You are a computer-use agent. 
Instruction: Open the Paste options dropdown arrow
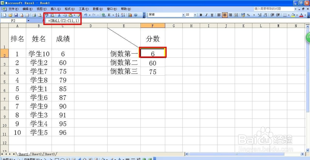(74, 15)
